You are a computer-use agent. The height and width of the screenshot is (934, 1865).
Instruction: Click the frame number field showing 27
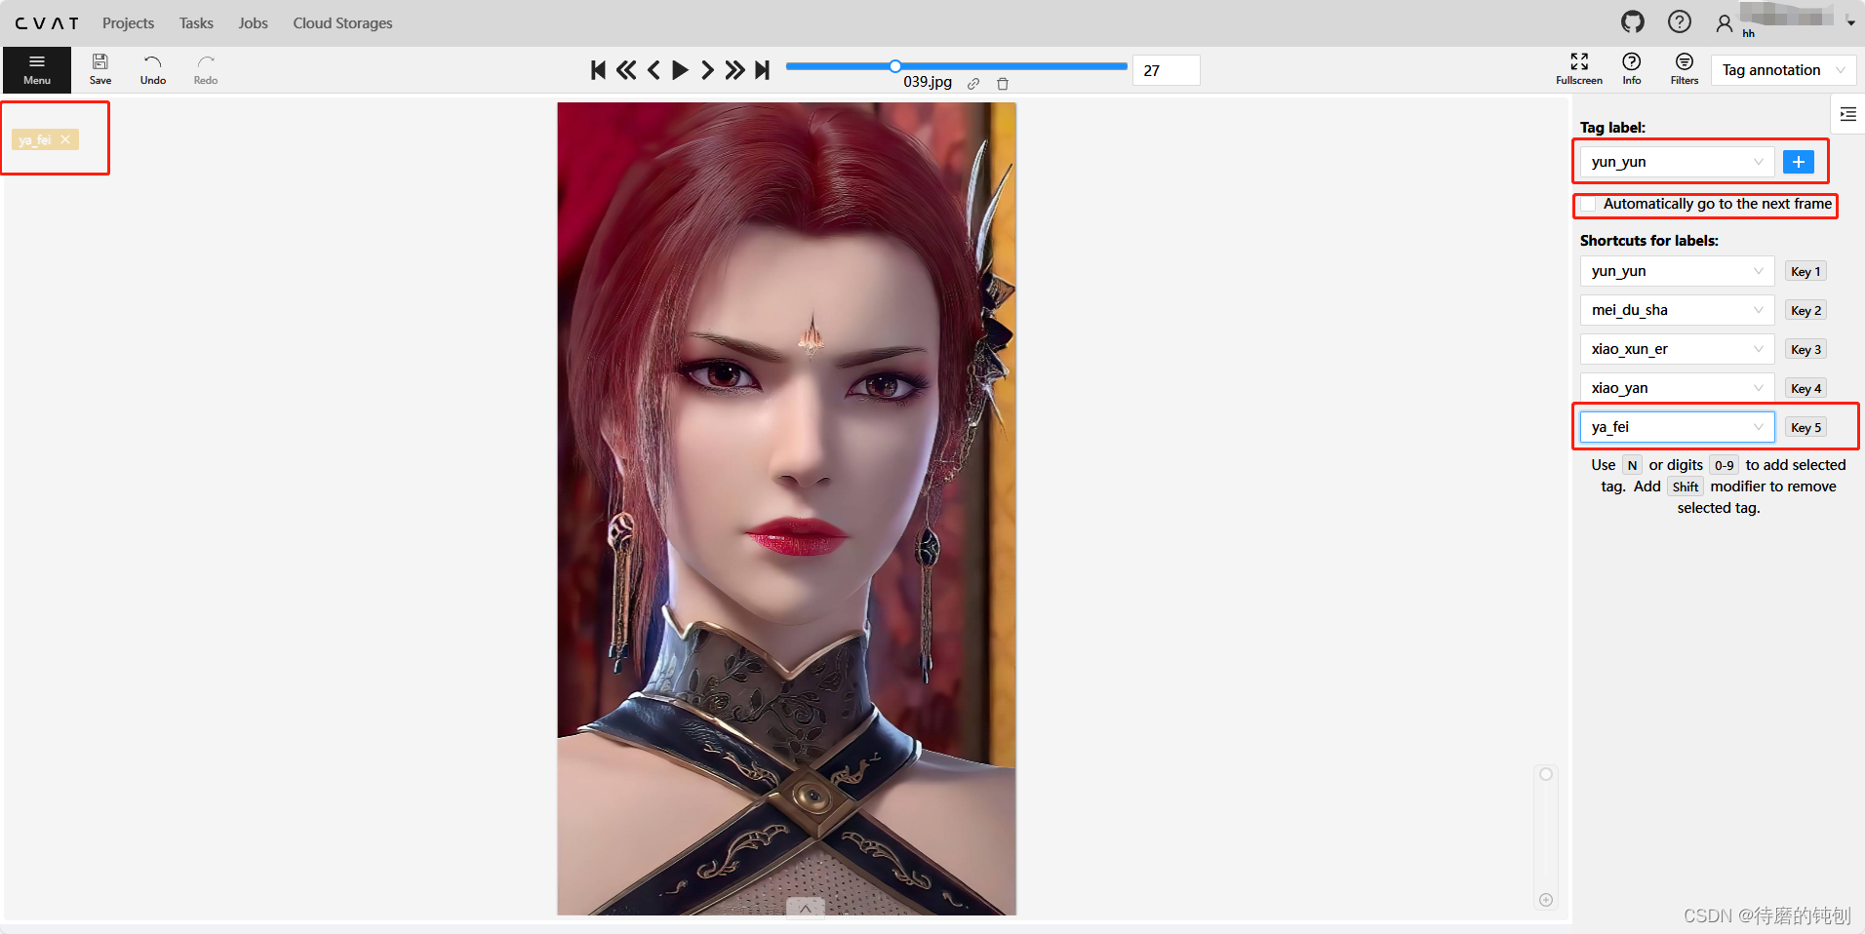(x=1167, y=70)
